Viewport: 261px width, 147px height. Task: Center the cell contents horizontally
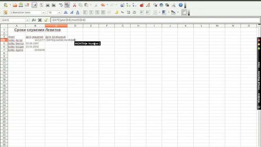(91, 12)
